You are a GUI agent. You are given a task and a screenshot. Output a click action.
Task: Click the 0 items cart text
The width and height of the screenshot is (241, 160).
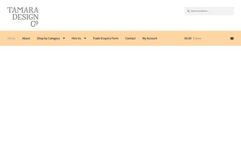(x=197, y=38)
